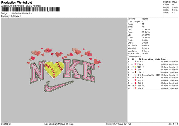Viewport: 179px width, 126px height.
Task: Click the Stitches value '14629'
Action: (175, 2)
